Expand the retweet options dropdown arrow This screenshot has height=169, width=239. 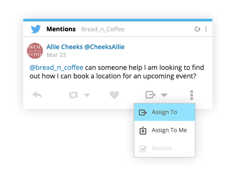click(87, 95)
